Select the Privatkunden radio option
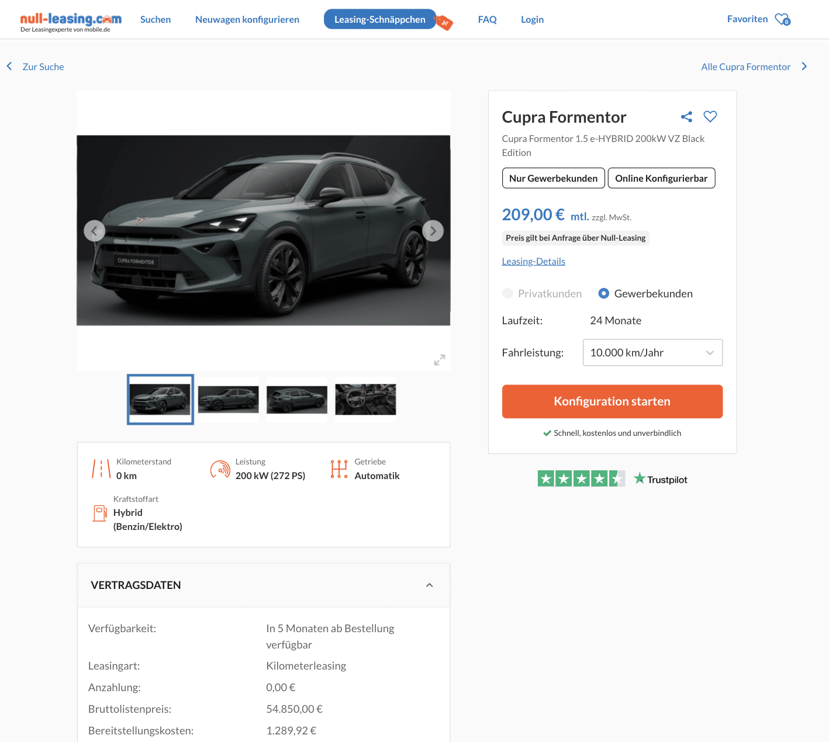Viewport: 829px width, 742px height. [x=507, y=293]
